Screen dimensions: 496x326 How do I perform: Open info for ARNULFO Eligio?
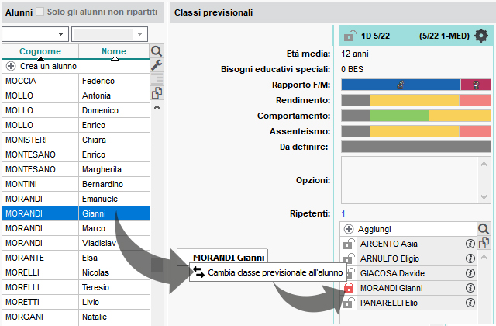point(470,258)
